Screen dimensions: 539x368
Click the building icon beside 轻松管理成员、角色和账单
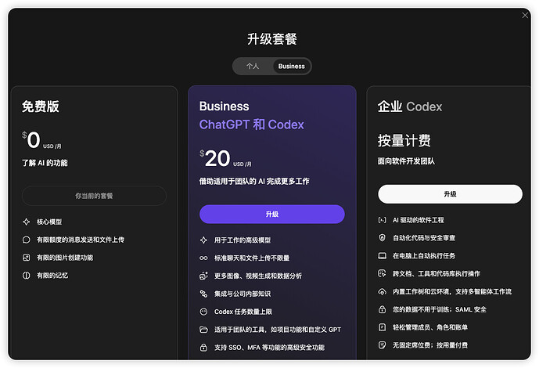pyautogui.click(x=382, y=327)
